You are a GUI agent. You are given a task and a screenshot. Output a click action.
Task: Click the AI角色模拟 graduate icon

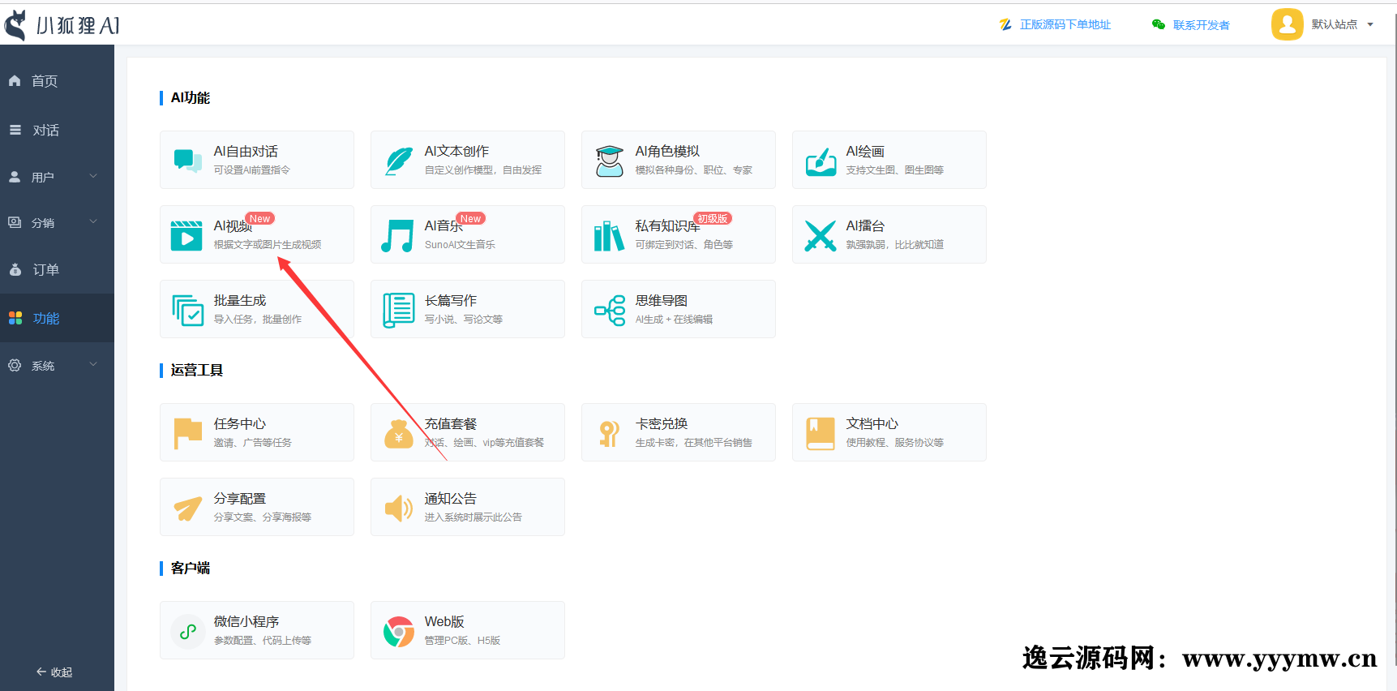tap(610, 161)
